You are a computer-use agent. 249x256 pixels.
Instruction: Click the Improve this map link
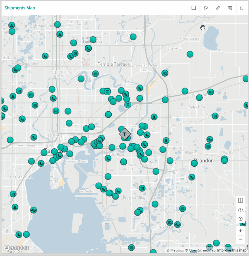232,250
